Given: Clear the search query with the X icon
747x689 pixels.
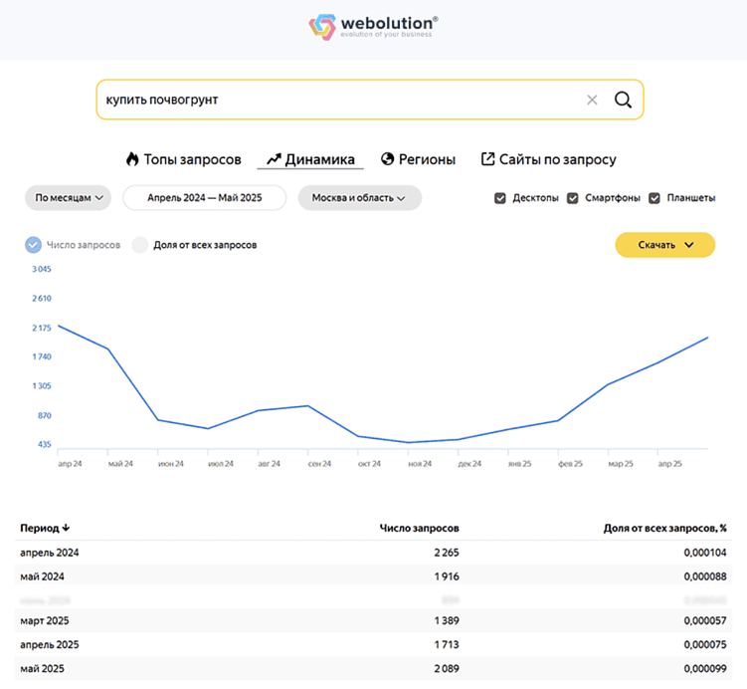Looking at the screenshot, I should [x=592, y=100].
